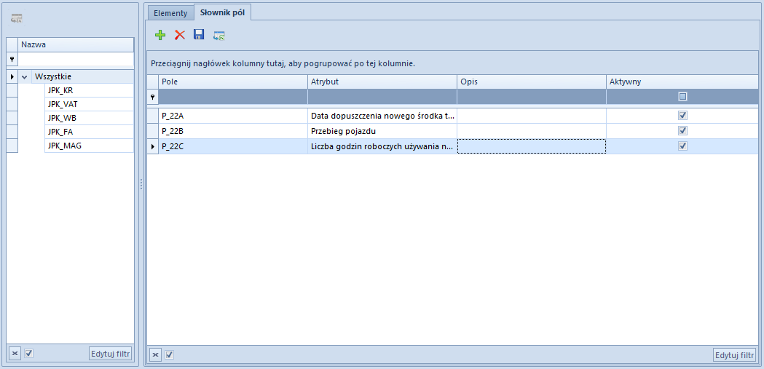Image resolution: width=764 pixels, height=369 pixels.
Task: Toggle Aktywny checkbox for P_22B
Action: tap(682, 131)
